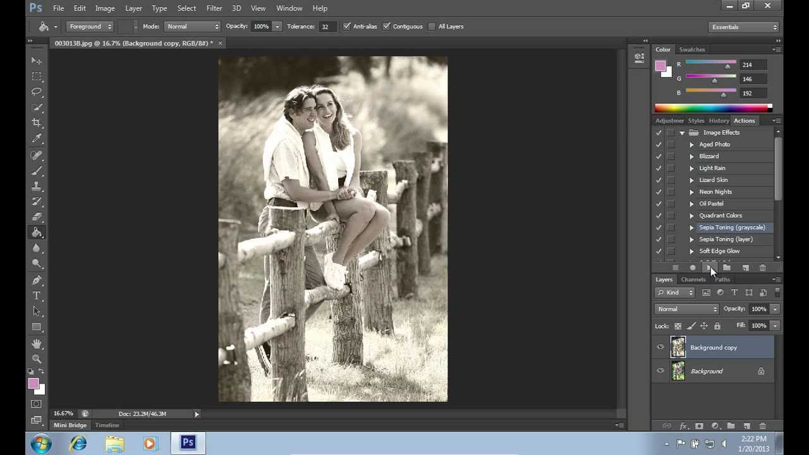
Task: Select the Lasso tool
Action: coord(37,92)
